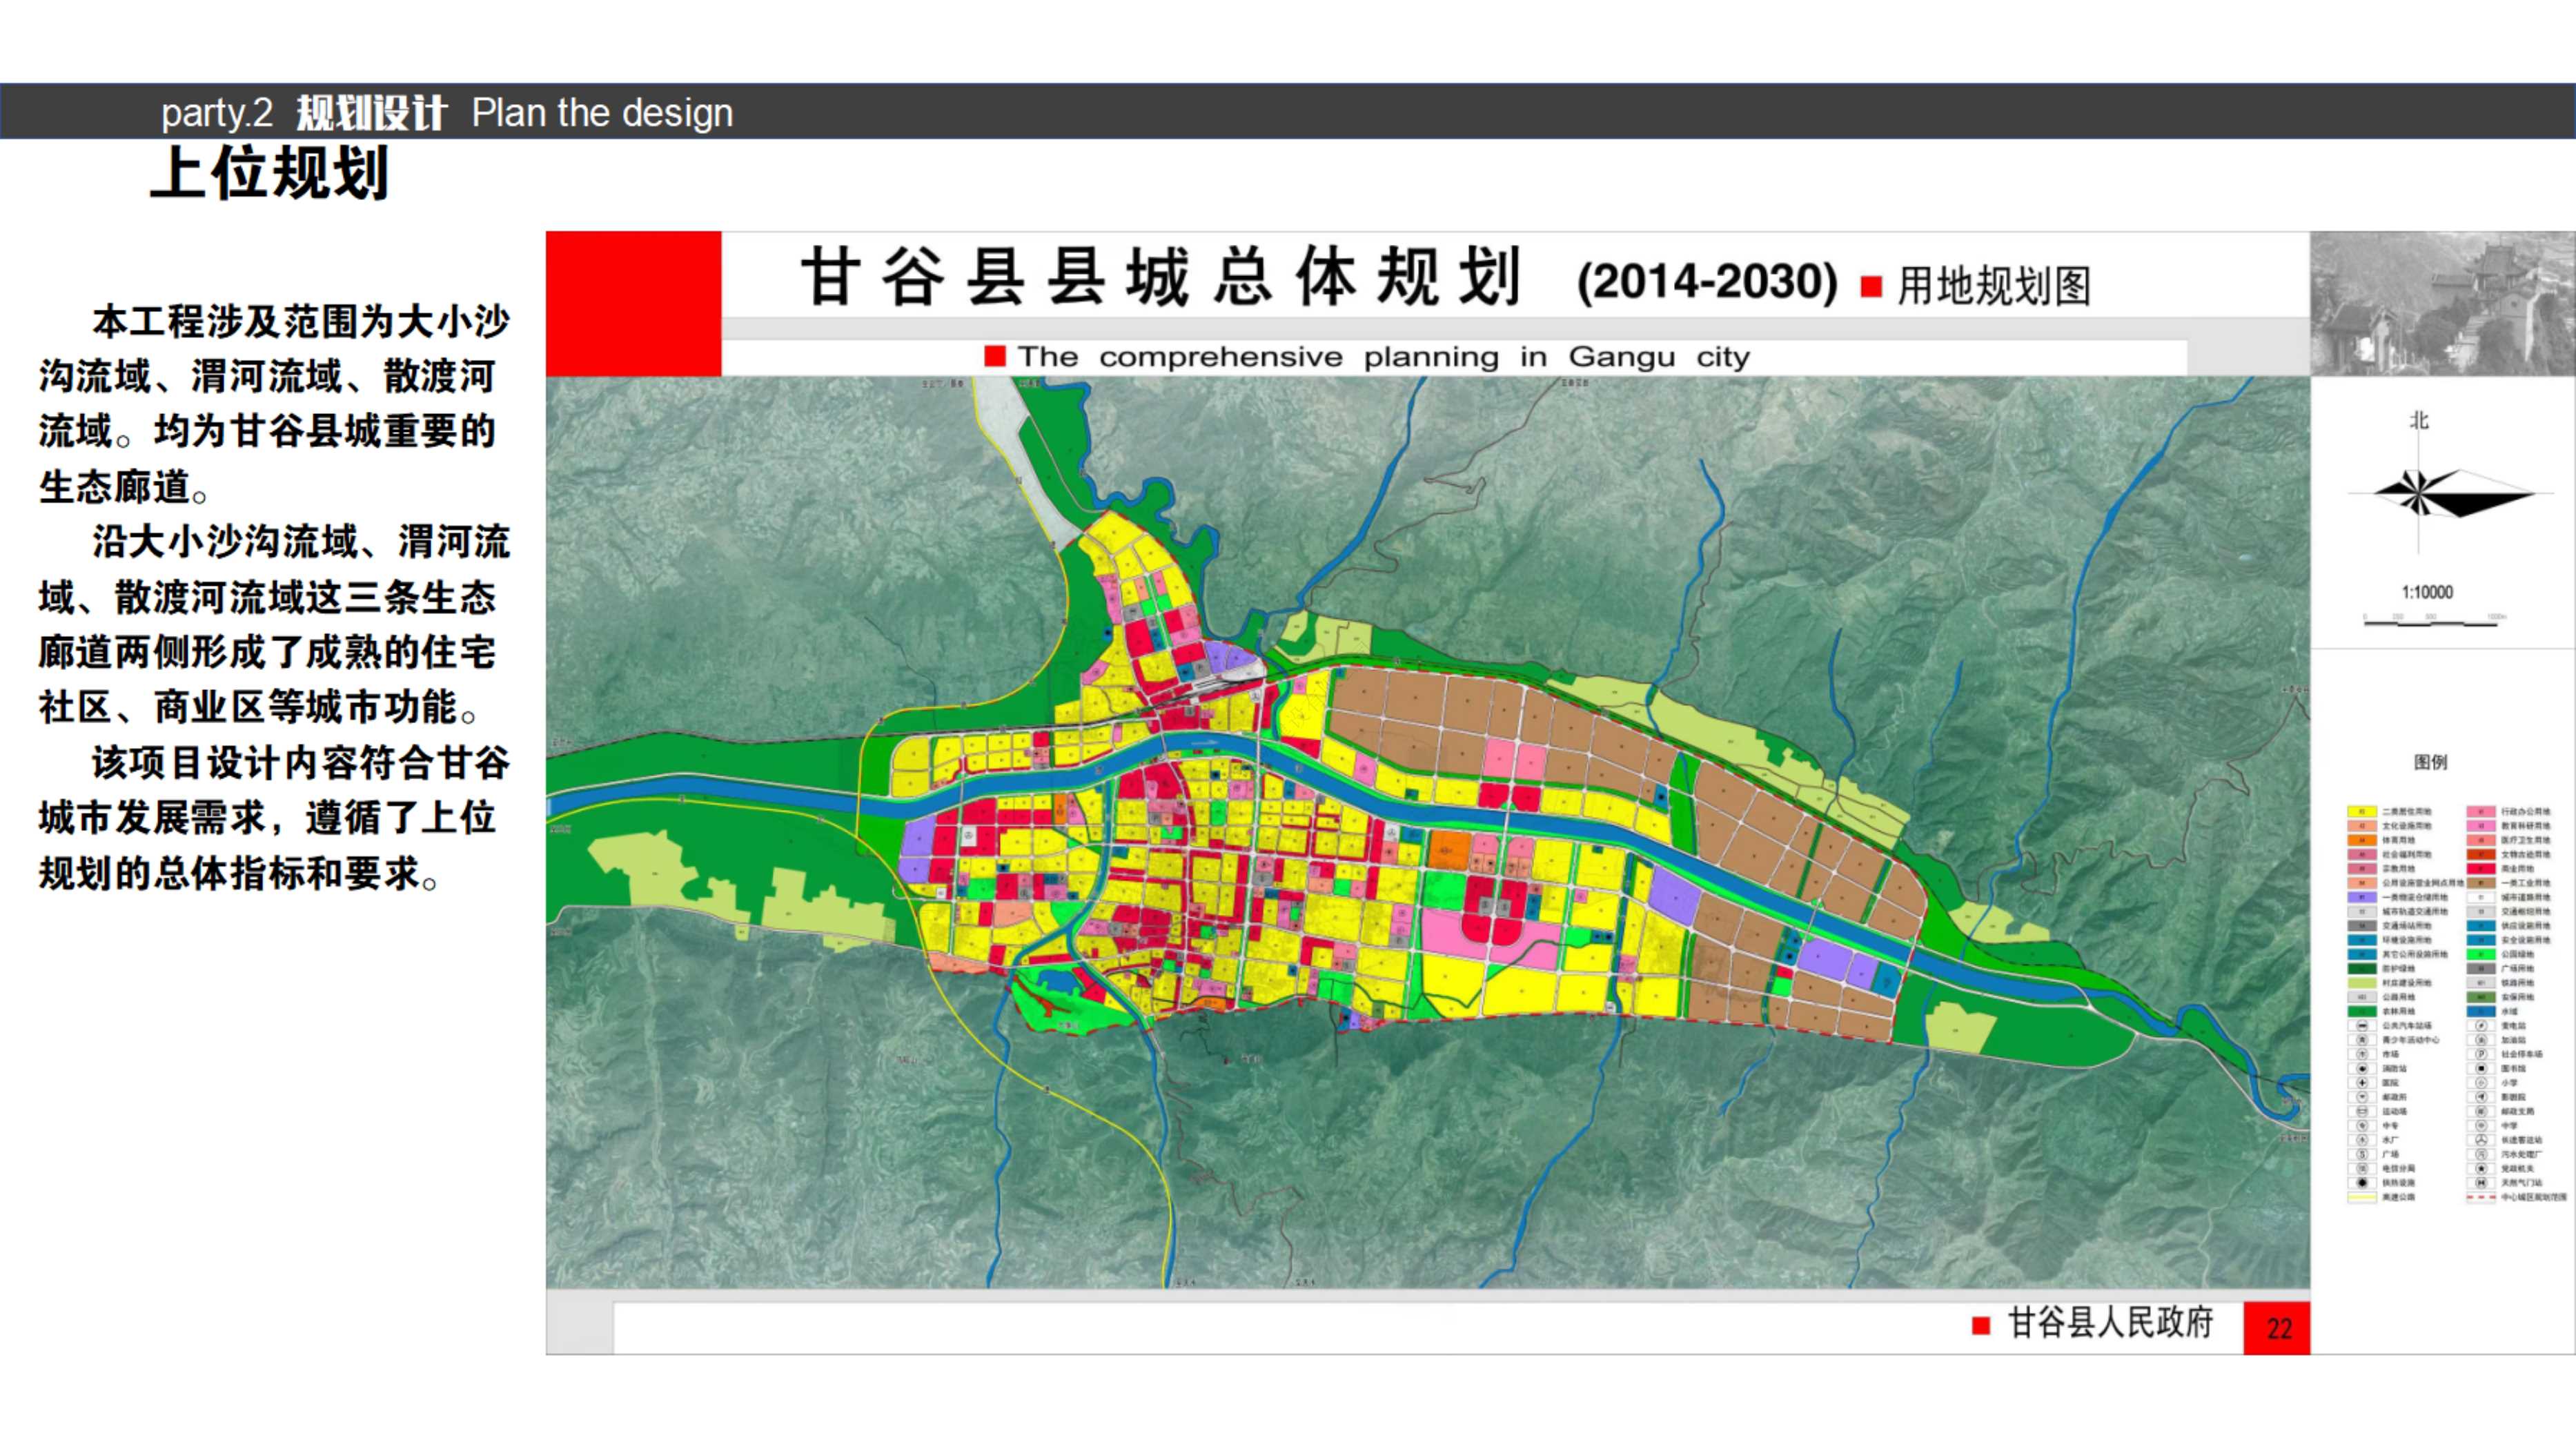Click the red page number 22 box
The height and width of the screenshot is (1449, 2576).
coord(2277,1328)
